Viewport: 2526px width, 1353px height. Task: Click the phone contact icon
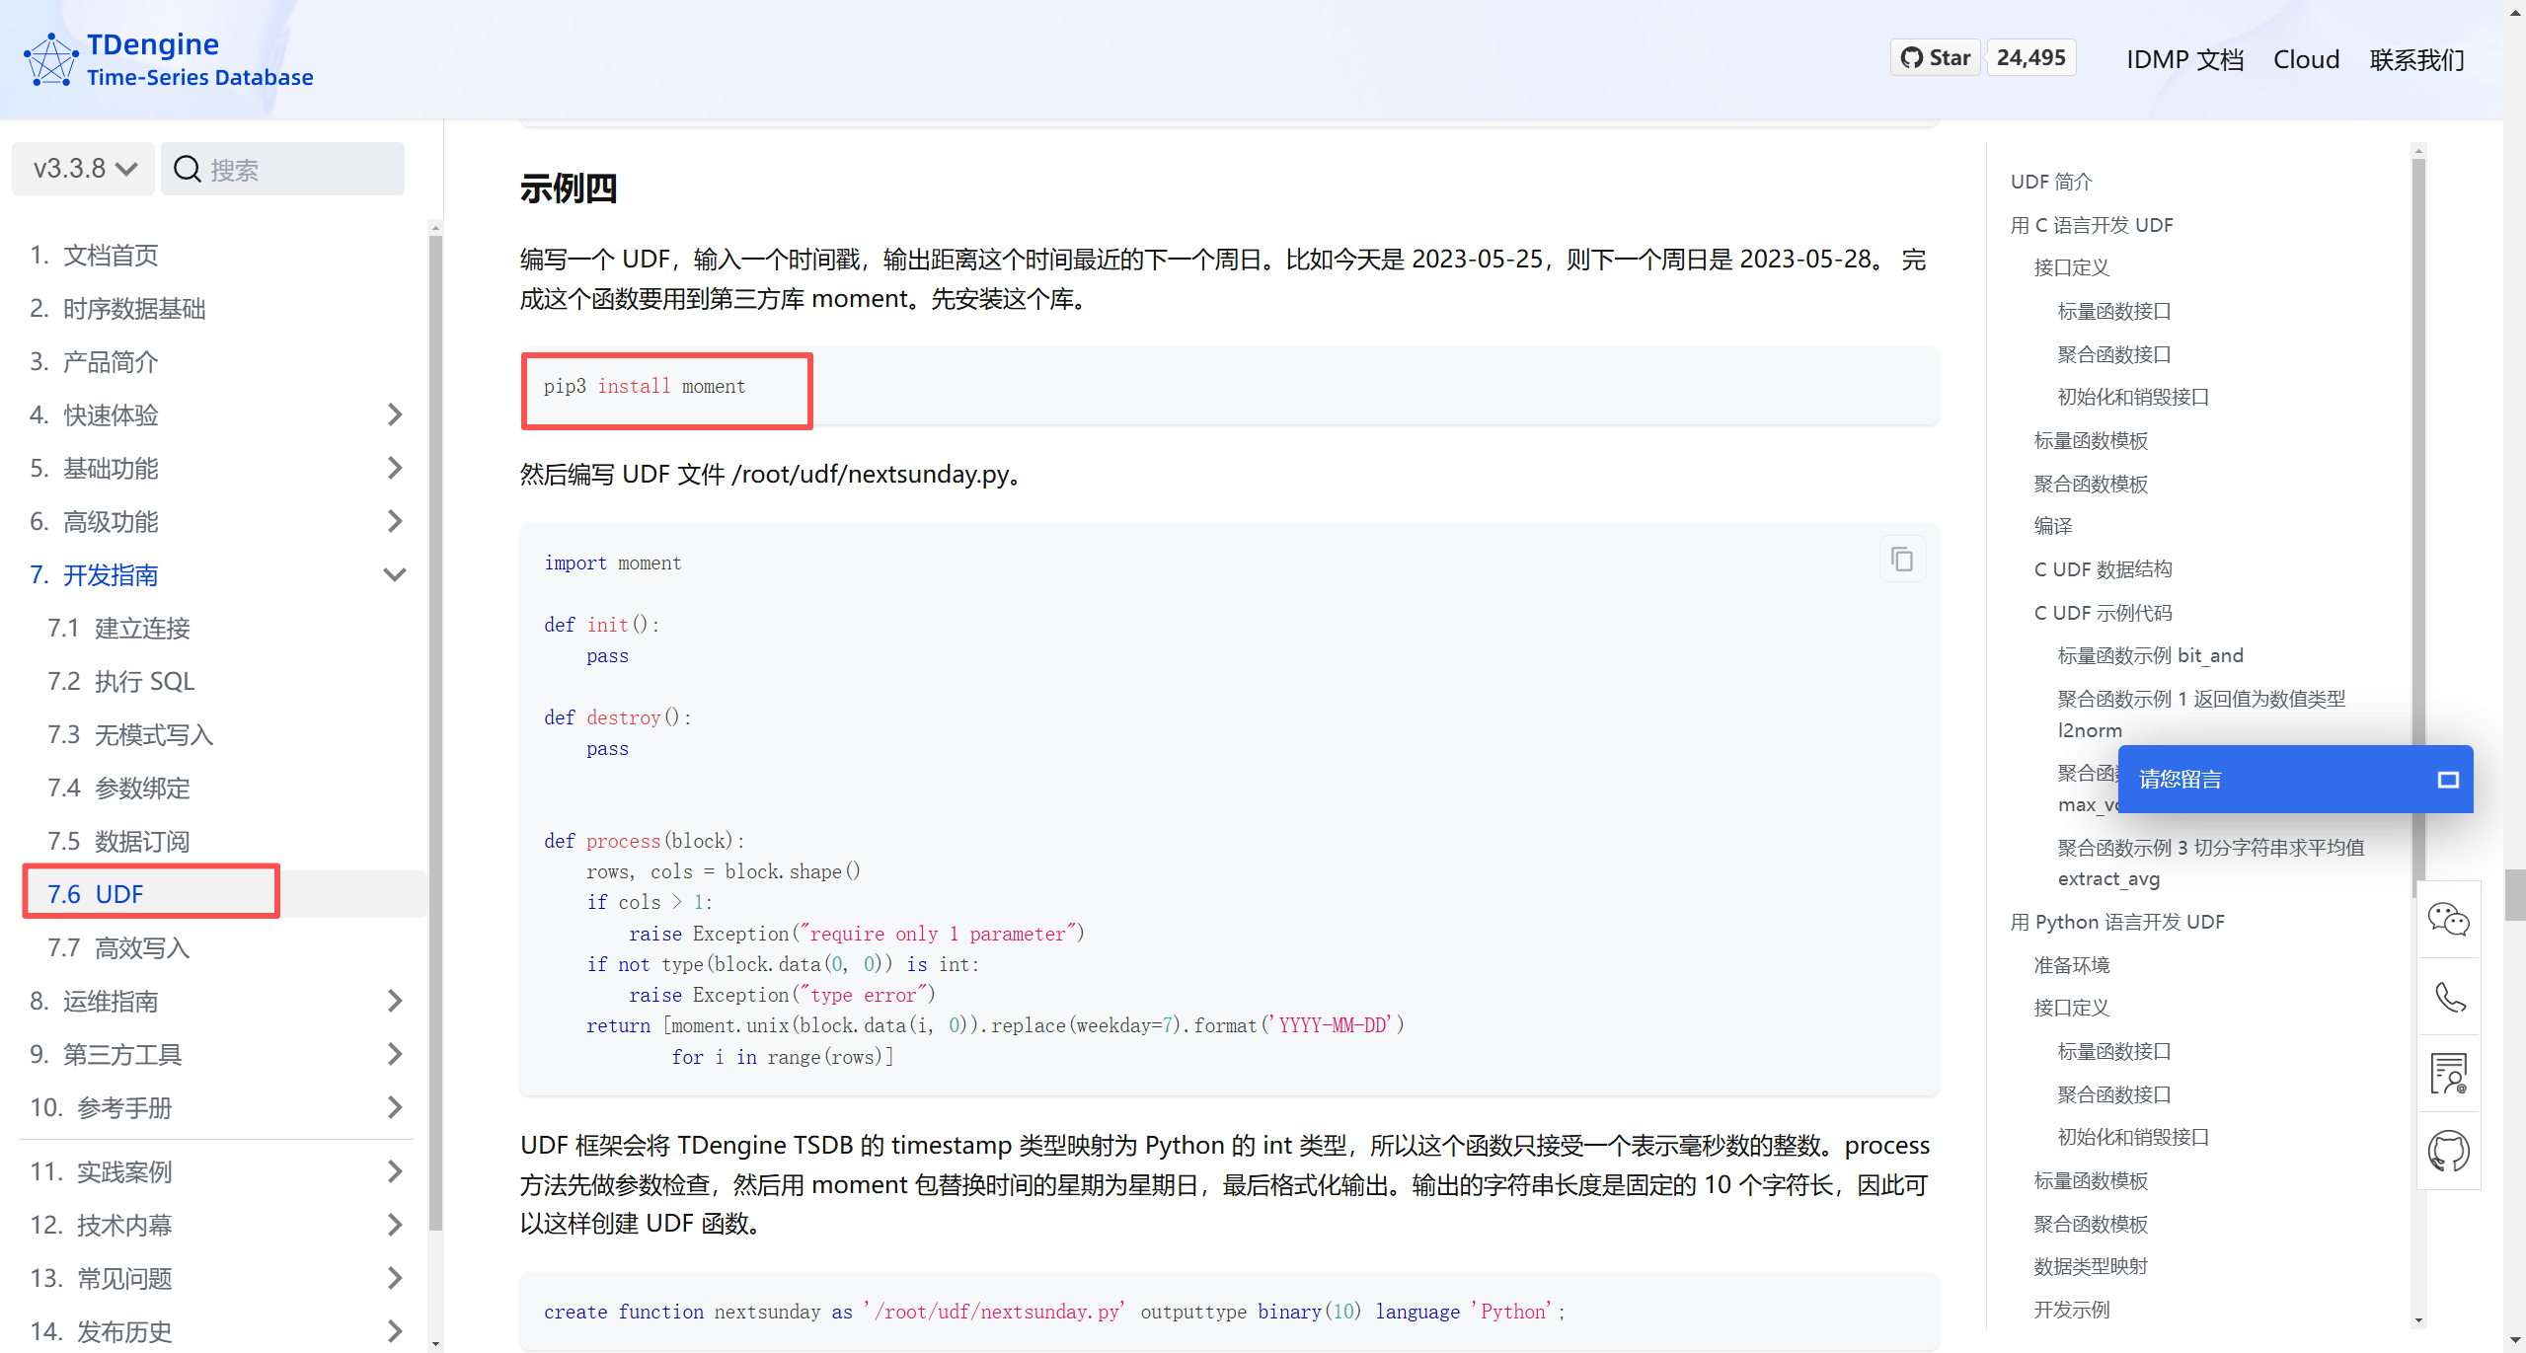click(2448, 997)
